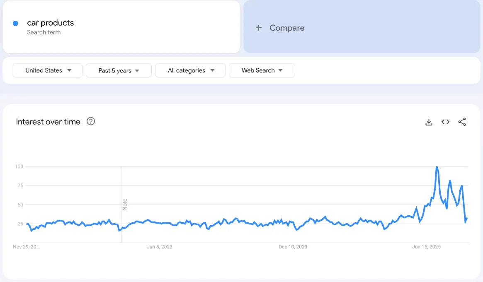
Task: Click the Jun 15, 2025 date label
Action: pyautogui.click(x=426, y=247)
